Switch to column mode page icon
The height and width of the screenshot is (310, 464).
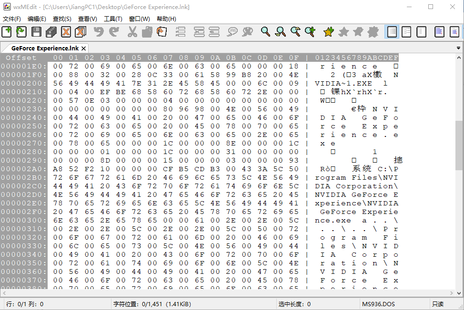click(454, 31)
